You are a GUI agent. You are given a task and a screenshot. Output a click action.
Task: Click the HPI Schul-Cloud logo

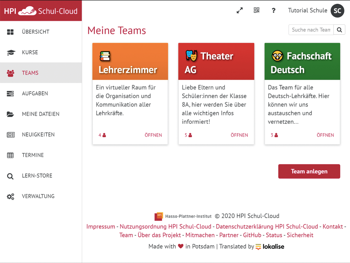[41, 10]
